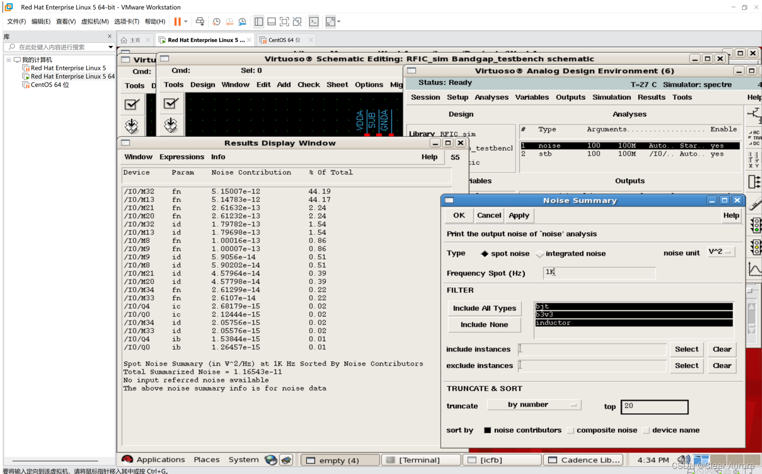
Task: Open the Check menu in schematic editor
Action: pos(309,85)
